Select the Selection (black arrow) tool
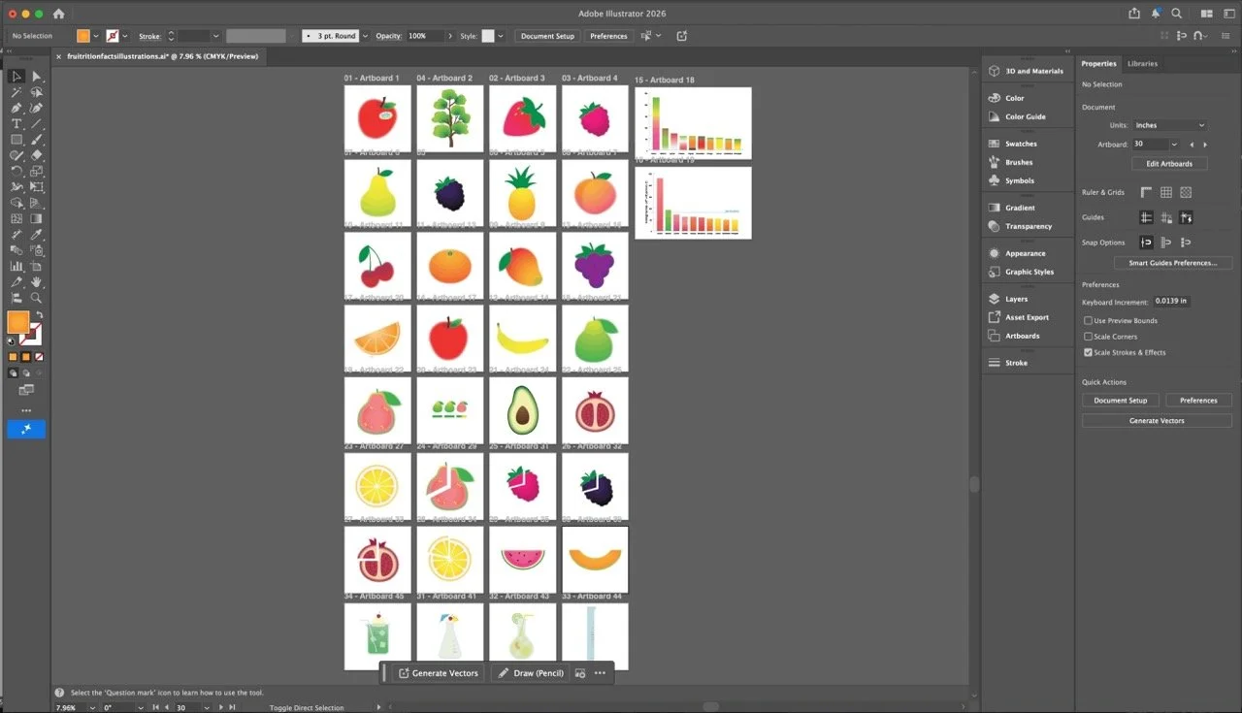This screenshot has width=1242, height=713. (x=16, y=76)
